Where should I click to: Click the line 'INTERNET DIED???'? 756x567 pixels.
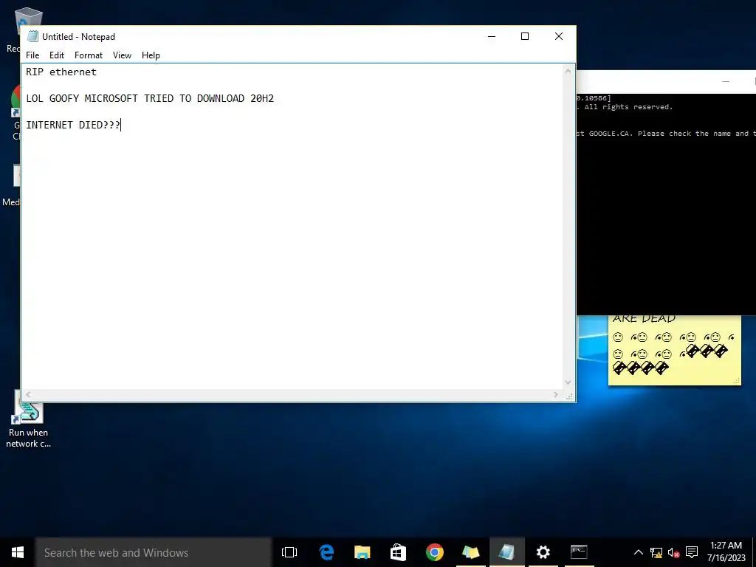coord(73,125)
